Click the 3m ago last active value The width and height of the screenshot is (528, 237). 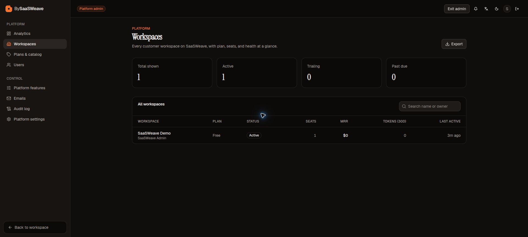(x=454, y=135)
